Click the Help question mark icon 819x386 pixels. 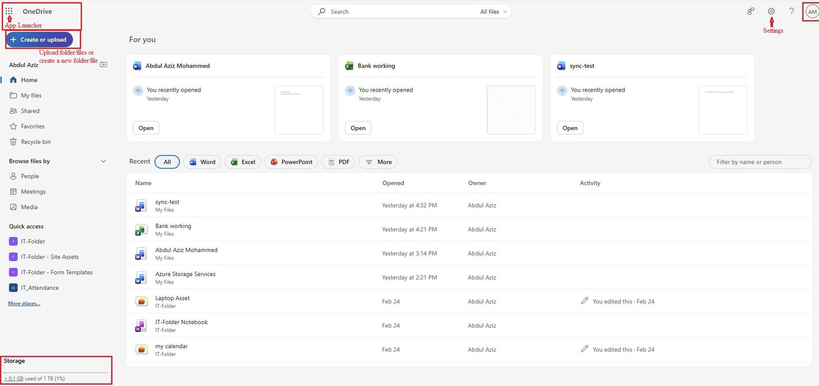791,11
